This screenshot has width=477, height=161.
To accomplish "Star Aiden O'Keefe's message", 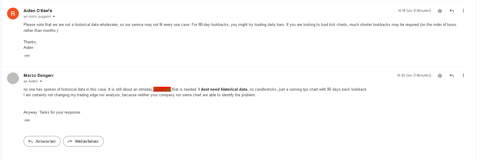I will 440,11.
